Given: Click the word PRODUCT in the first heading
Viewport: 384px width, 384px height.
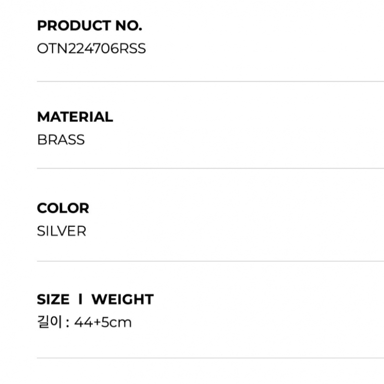Looking at the screenshot, I should pyautogui.click(x=74, y=26).
